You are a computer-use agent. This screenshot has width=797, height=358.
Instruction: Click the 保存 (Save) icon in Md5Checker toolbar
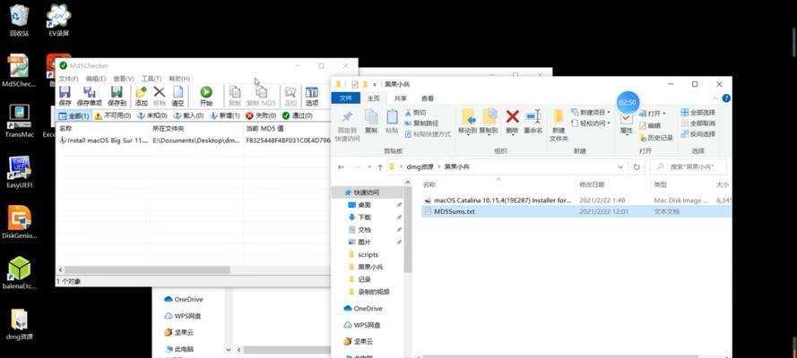[65, 93]
